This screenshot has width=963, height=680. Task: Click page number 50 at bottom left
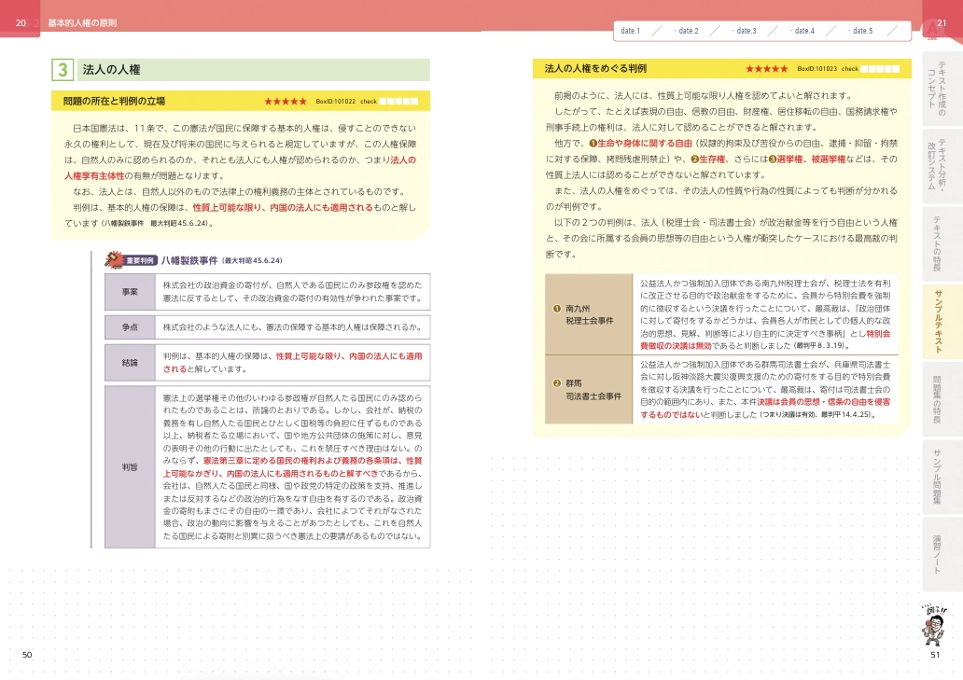point(27,655)
